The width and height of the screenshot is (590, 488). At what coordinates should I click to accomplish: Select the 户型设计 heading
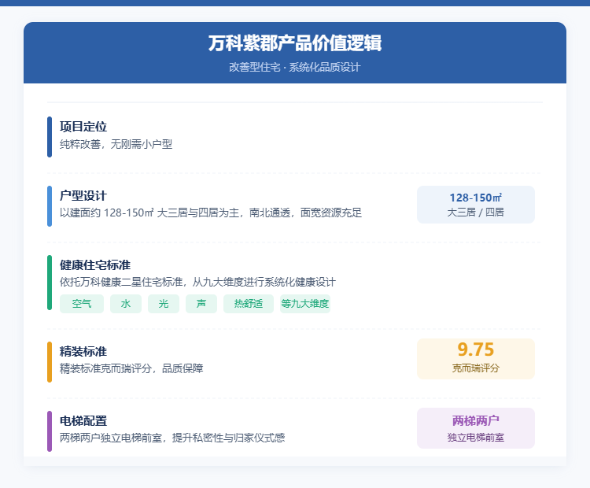pos(83,196)
